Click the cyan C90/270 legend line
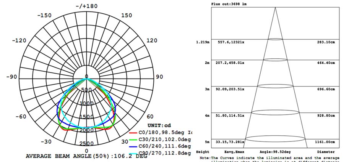 tap(133, 153)
